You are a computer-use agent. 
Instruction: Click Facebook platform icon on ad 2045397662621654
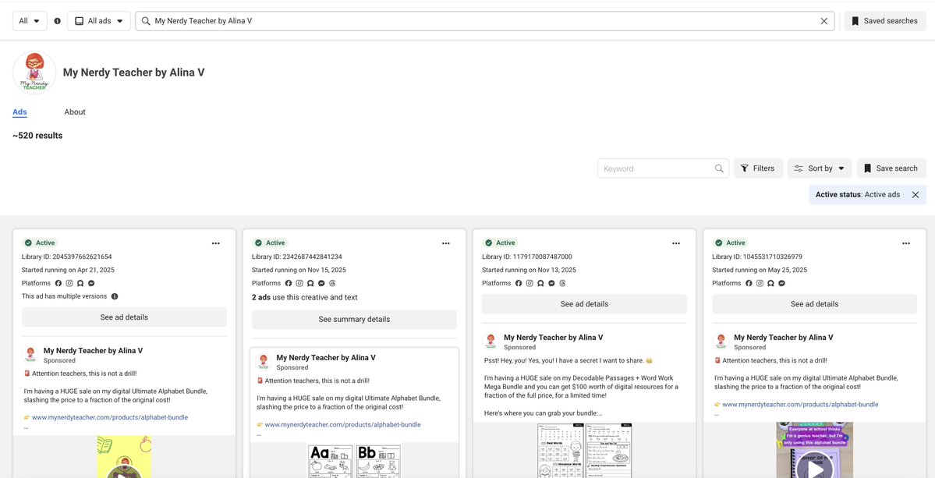coord(58,283)
